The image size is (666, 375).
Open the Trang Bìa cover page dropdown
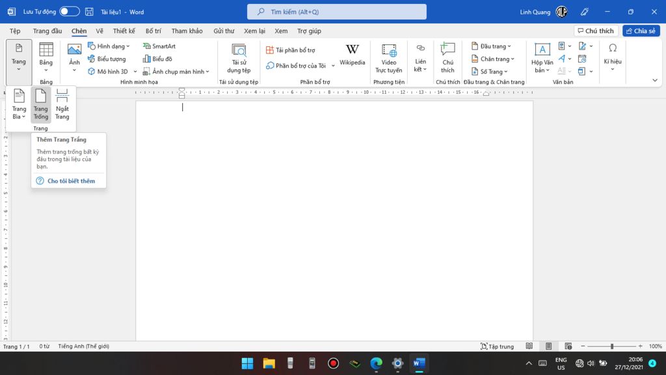tap(19, 105)
